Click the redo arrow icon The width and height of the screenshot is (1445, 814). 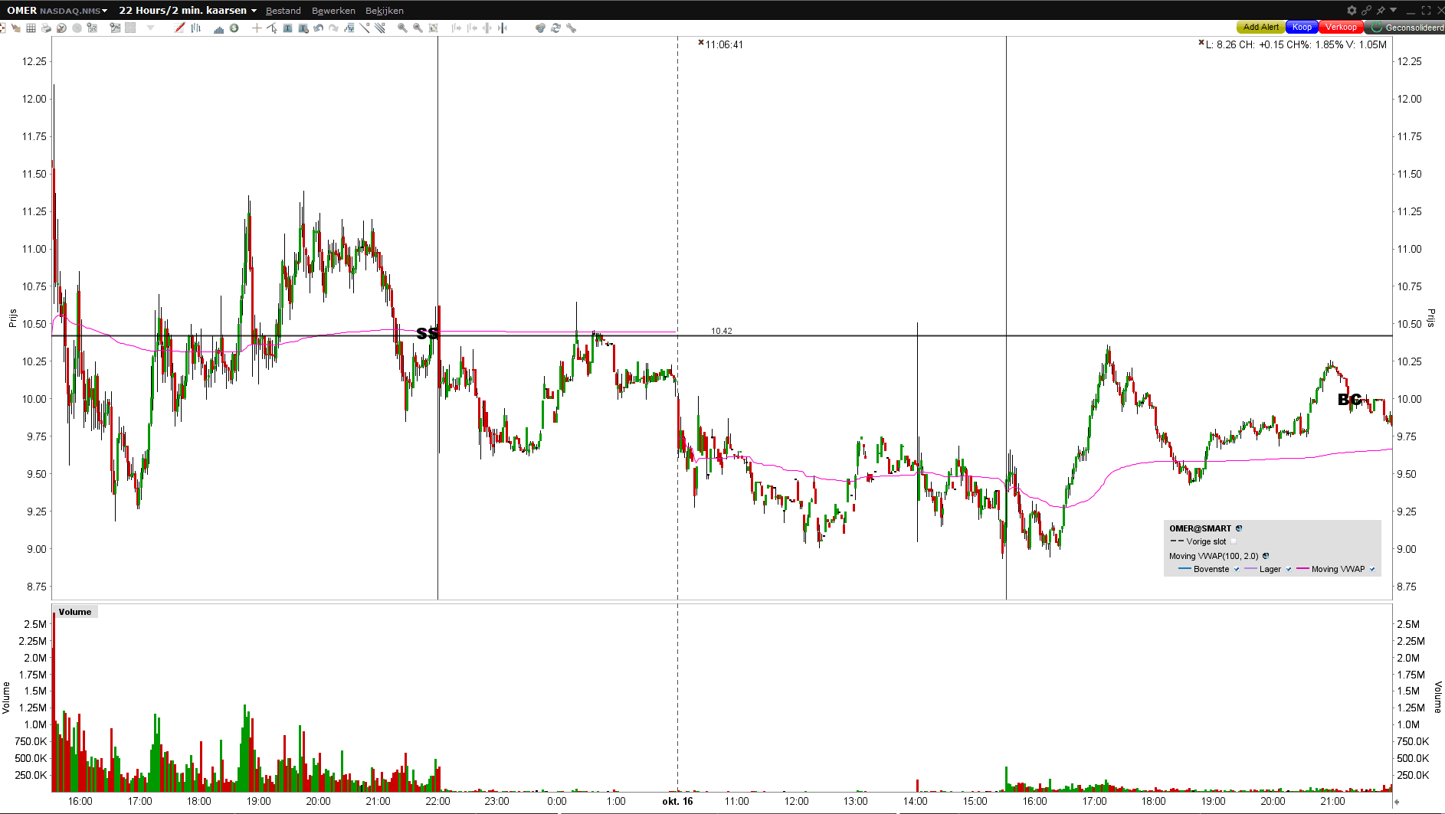coord(333,28)
